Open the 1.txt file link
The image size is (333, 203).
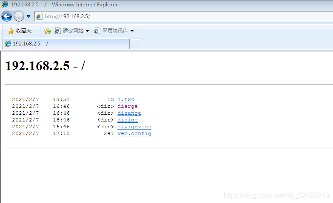pos(126,99)
